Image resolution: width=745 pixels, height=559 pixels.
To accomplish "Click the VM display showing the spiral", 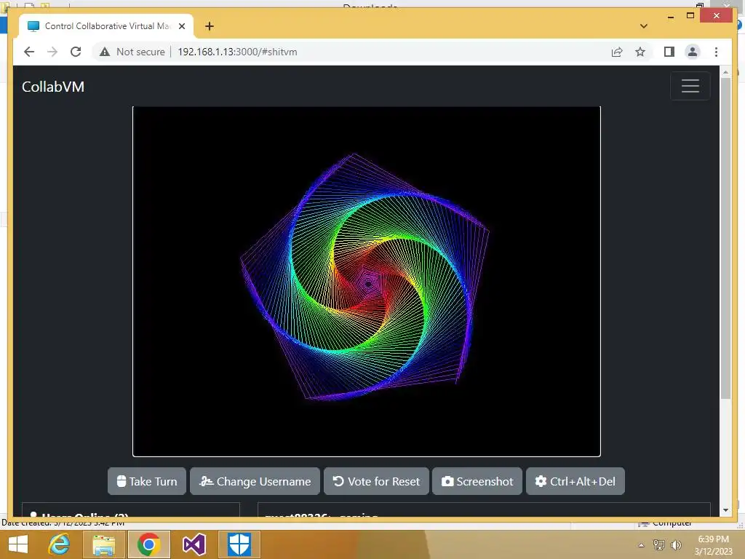I will click(x=367, y=282).
